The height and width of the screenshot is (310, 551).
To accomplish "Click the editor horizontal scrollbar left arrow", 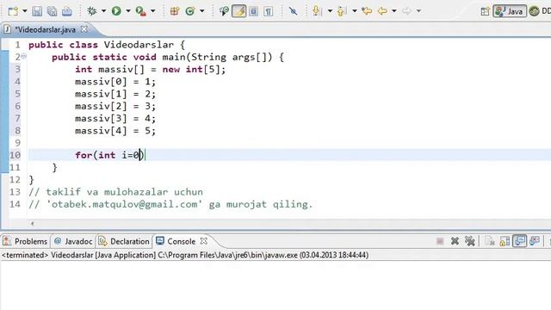I will click(33, 224).
